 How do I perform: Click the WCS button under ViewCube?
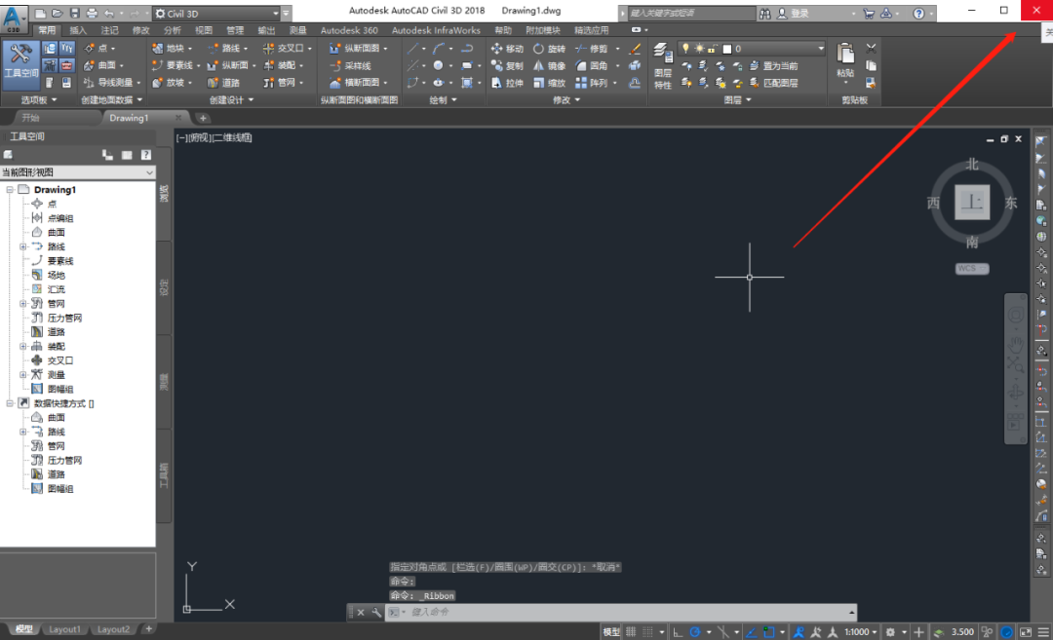tap(972, 268)
